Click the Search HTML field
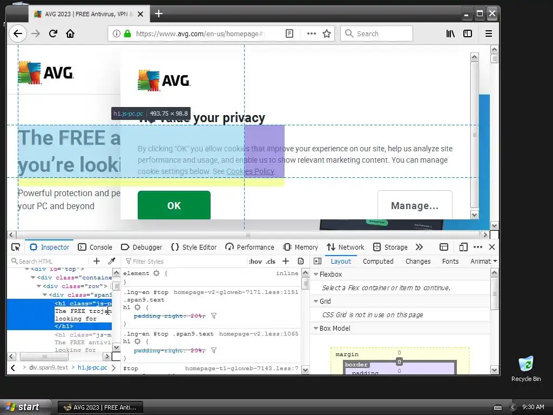The width and height of the screenshot is (553, 415). [x=49, y=261]
